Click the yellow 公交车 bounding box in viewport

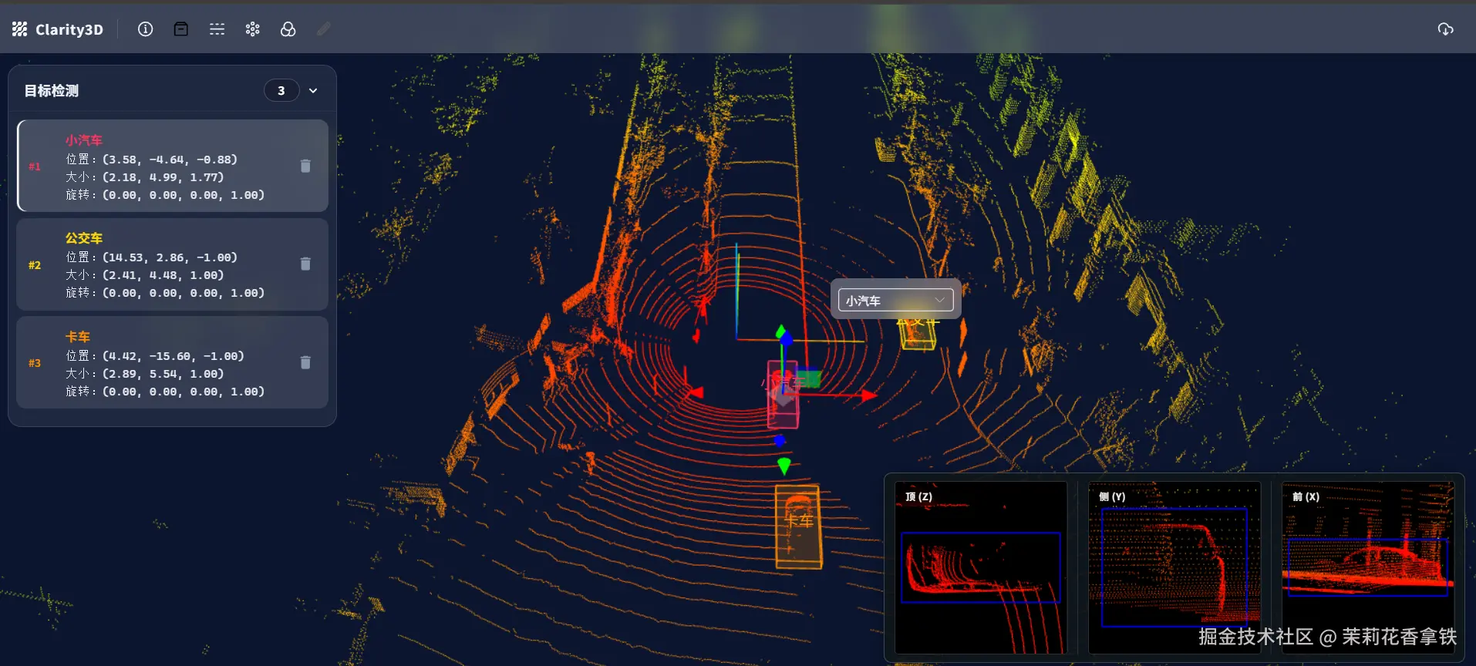tap(918, 333)
